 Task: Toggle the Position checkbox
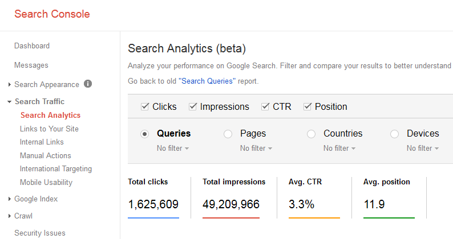pyautogui.click(x=308, y=106)
